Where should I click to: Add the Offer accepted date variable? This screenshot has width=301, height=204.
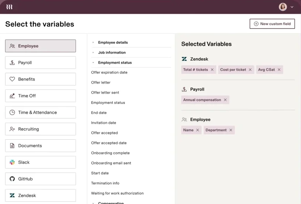pyautogui.click(x=109, y=143)
